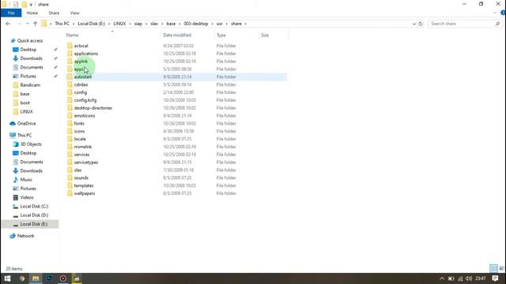Navigate to 003-desktop in the breadcrumb

pos(196,24)
